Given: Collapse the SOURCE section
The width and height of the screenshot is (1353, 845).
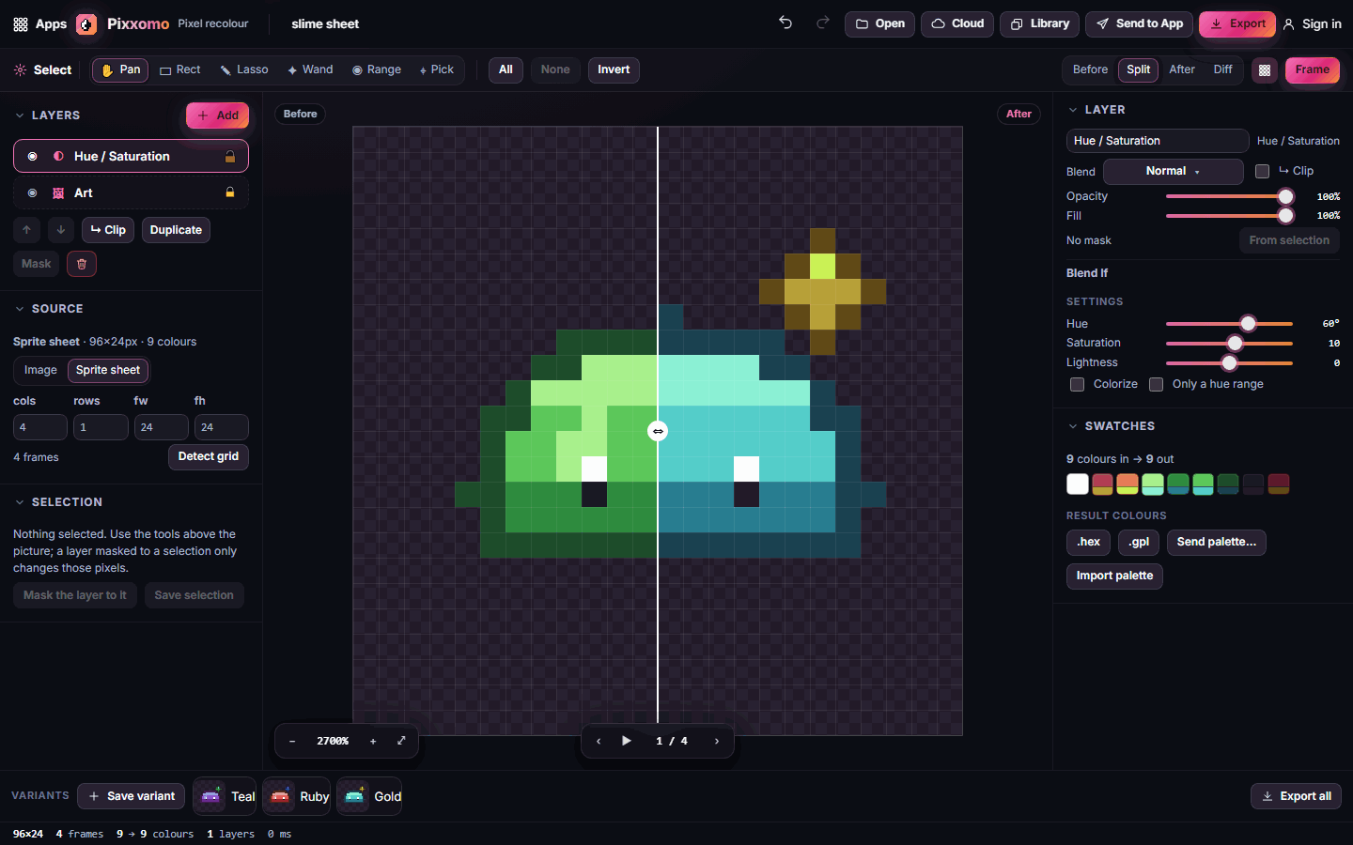Looking at the screenshot, I should point(20,309).
